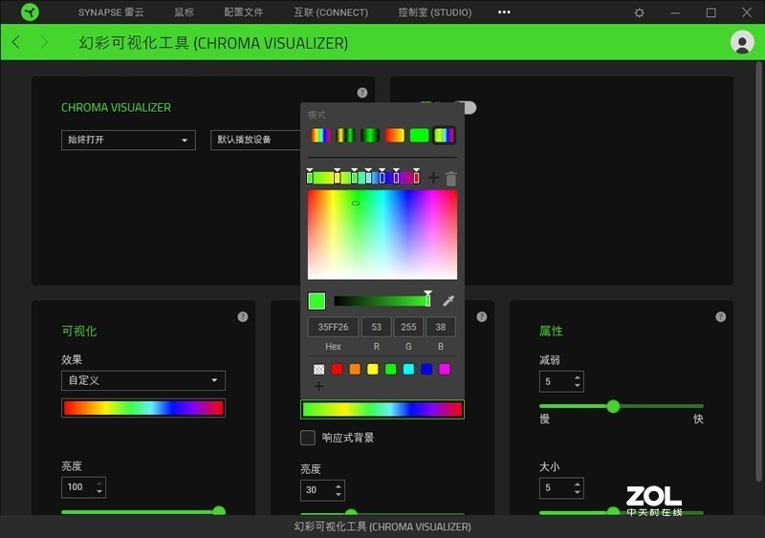The height and width of the screenshot is (538, 765).
Task: Switch to the 鼠标 tab
Action: pos(185,12)
